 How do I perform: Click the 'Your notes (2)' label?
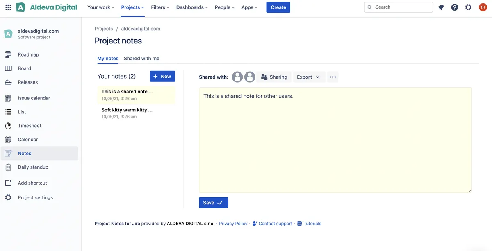(x=116, y=76)
